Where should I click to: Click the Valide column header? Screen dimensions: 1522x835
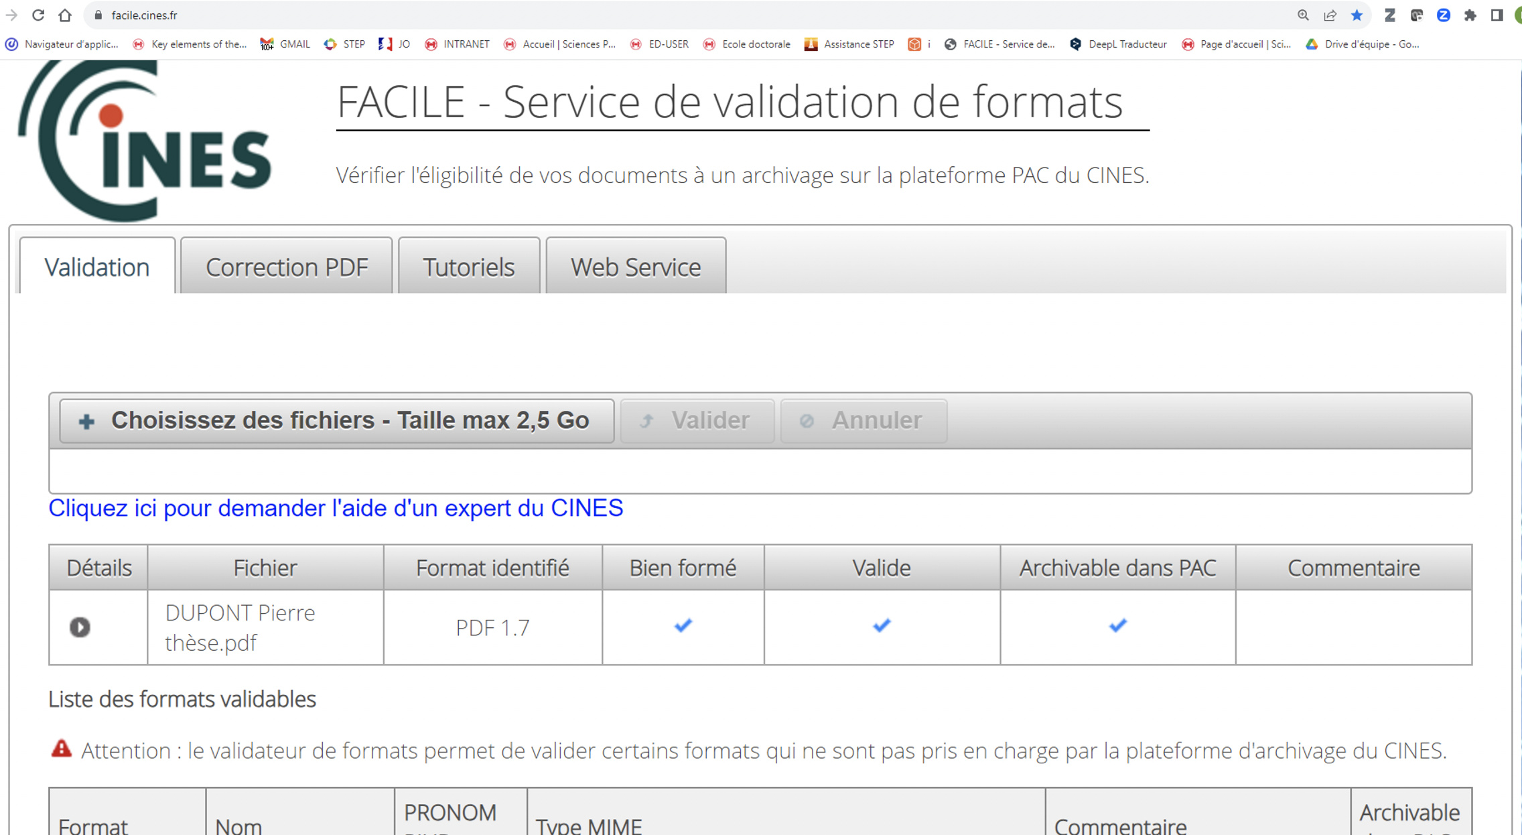tap(882, 568)
